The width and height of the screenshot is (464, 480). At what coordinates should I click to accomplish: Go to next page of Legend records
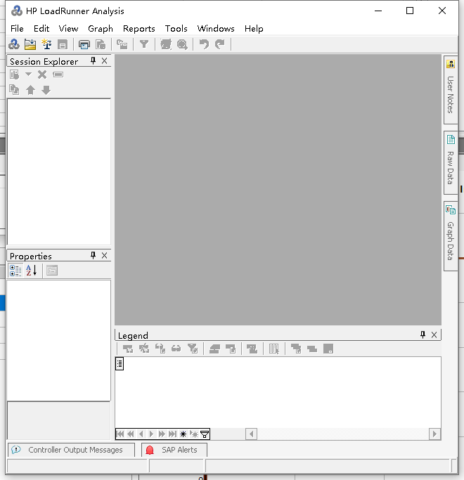162,434
